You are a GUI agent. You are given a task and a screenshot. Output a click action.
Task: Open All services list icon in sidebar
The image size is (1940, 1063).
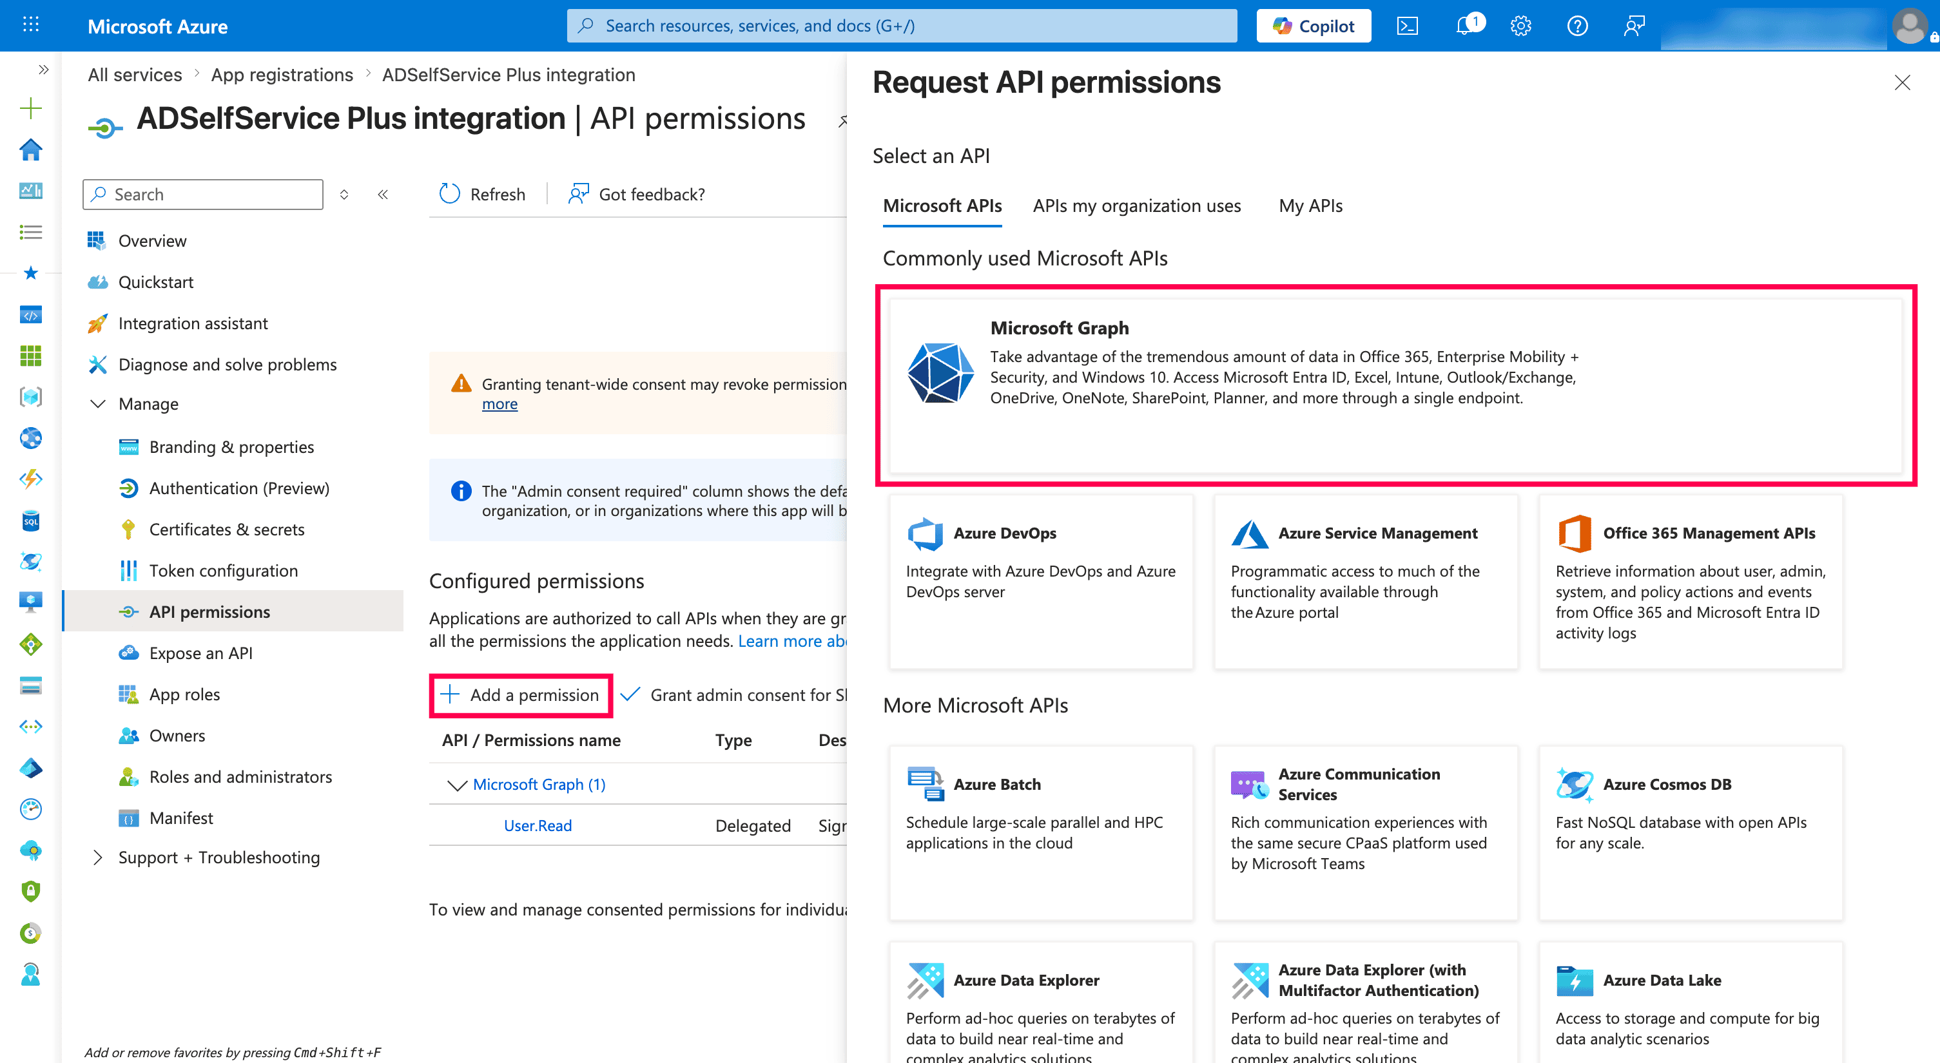tap(31, 232)
